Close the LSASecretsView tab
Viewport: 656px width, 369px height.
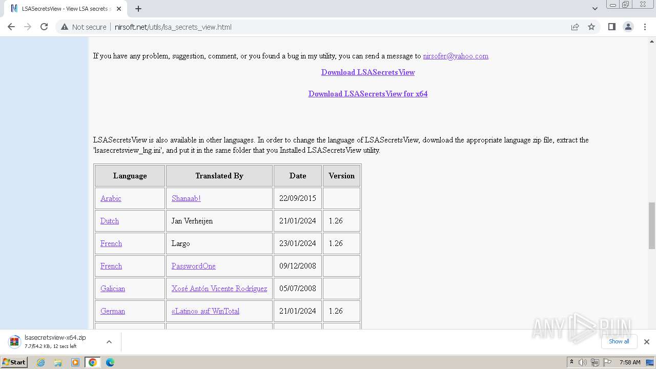[119, 9]
